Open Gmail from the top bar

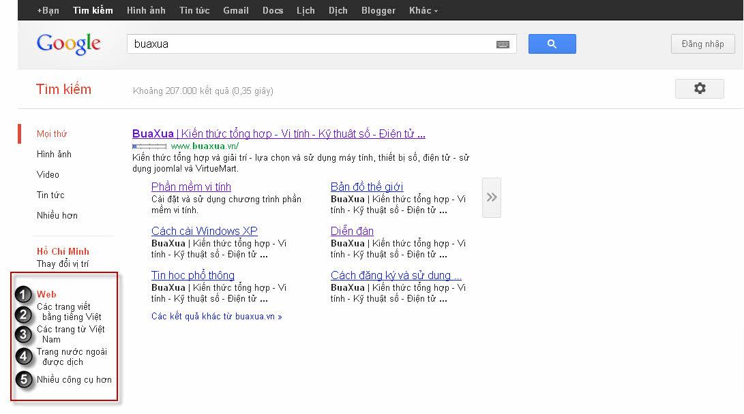236,10
